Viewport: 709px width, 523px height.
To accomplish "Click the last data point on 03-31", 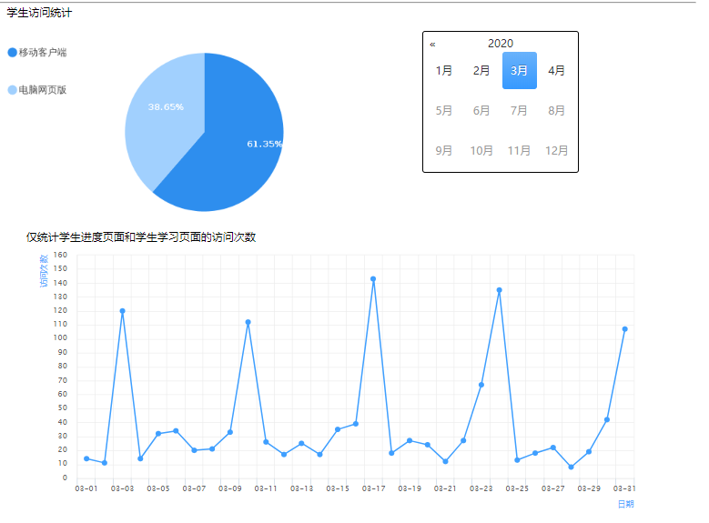I will click(x=624, y=329).
